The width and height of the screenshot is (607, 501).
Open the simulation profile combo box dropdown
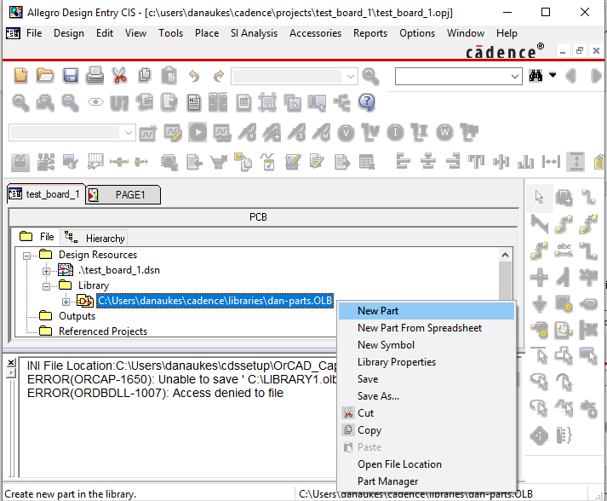point(129,133)
